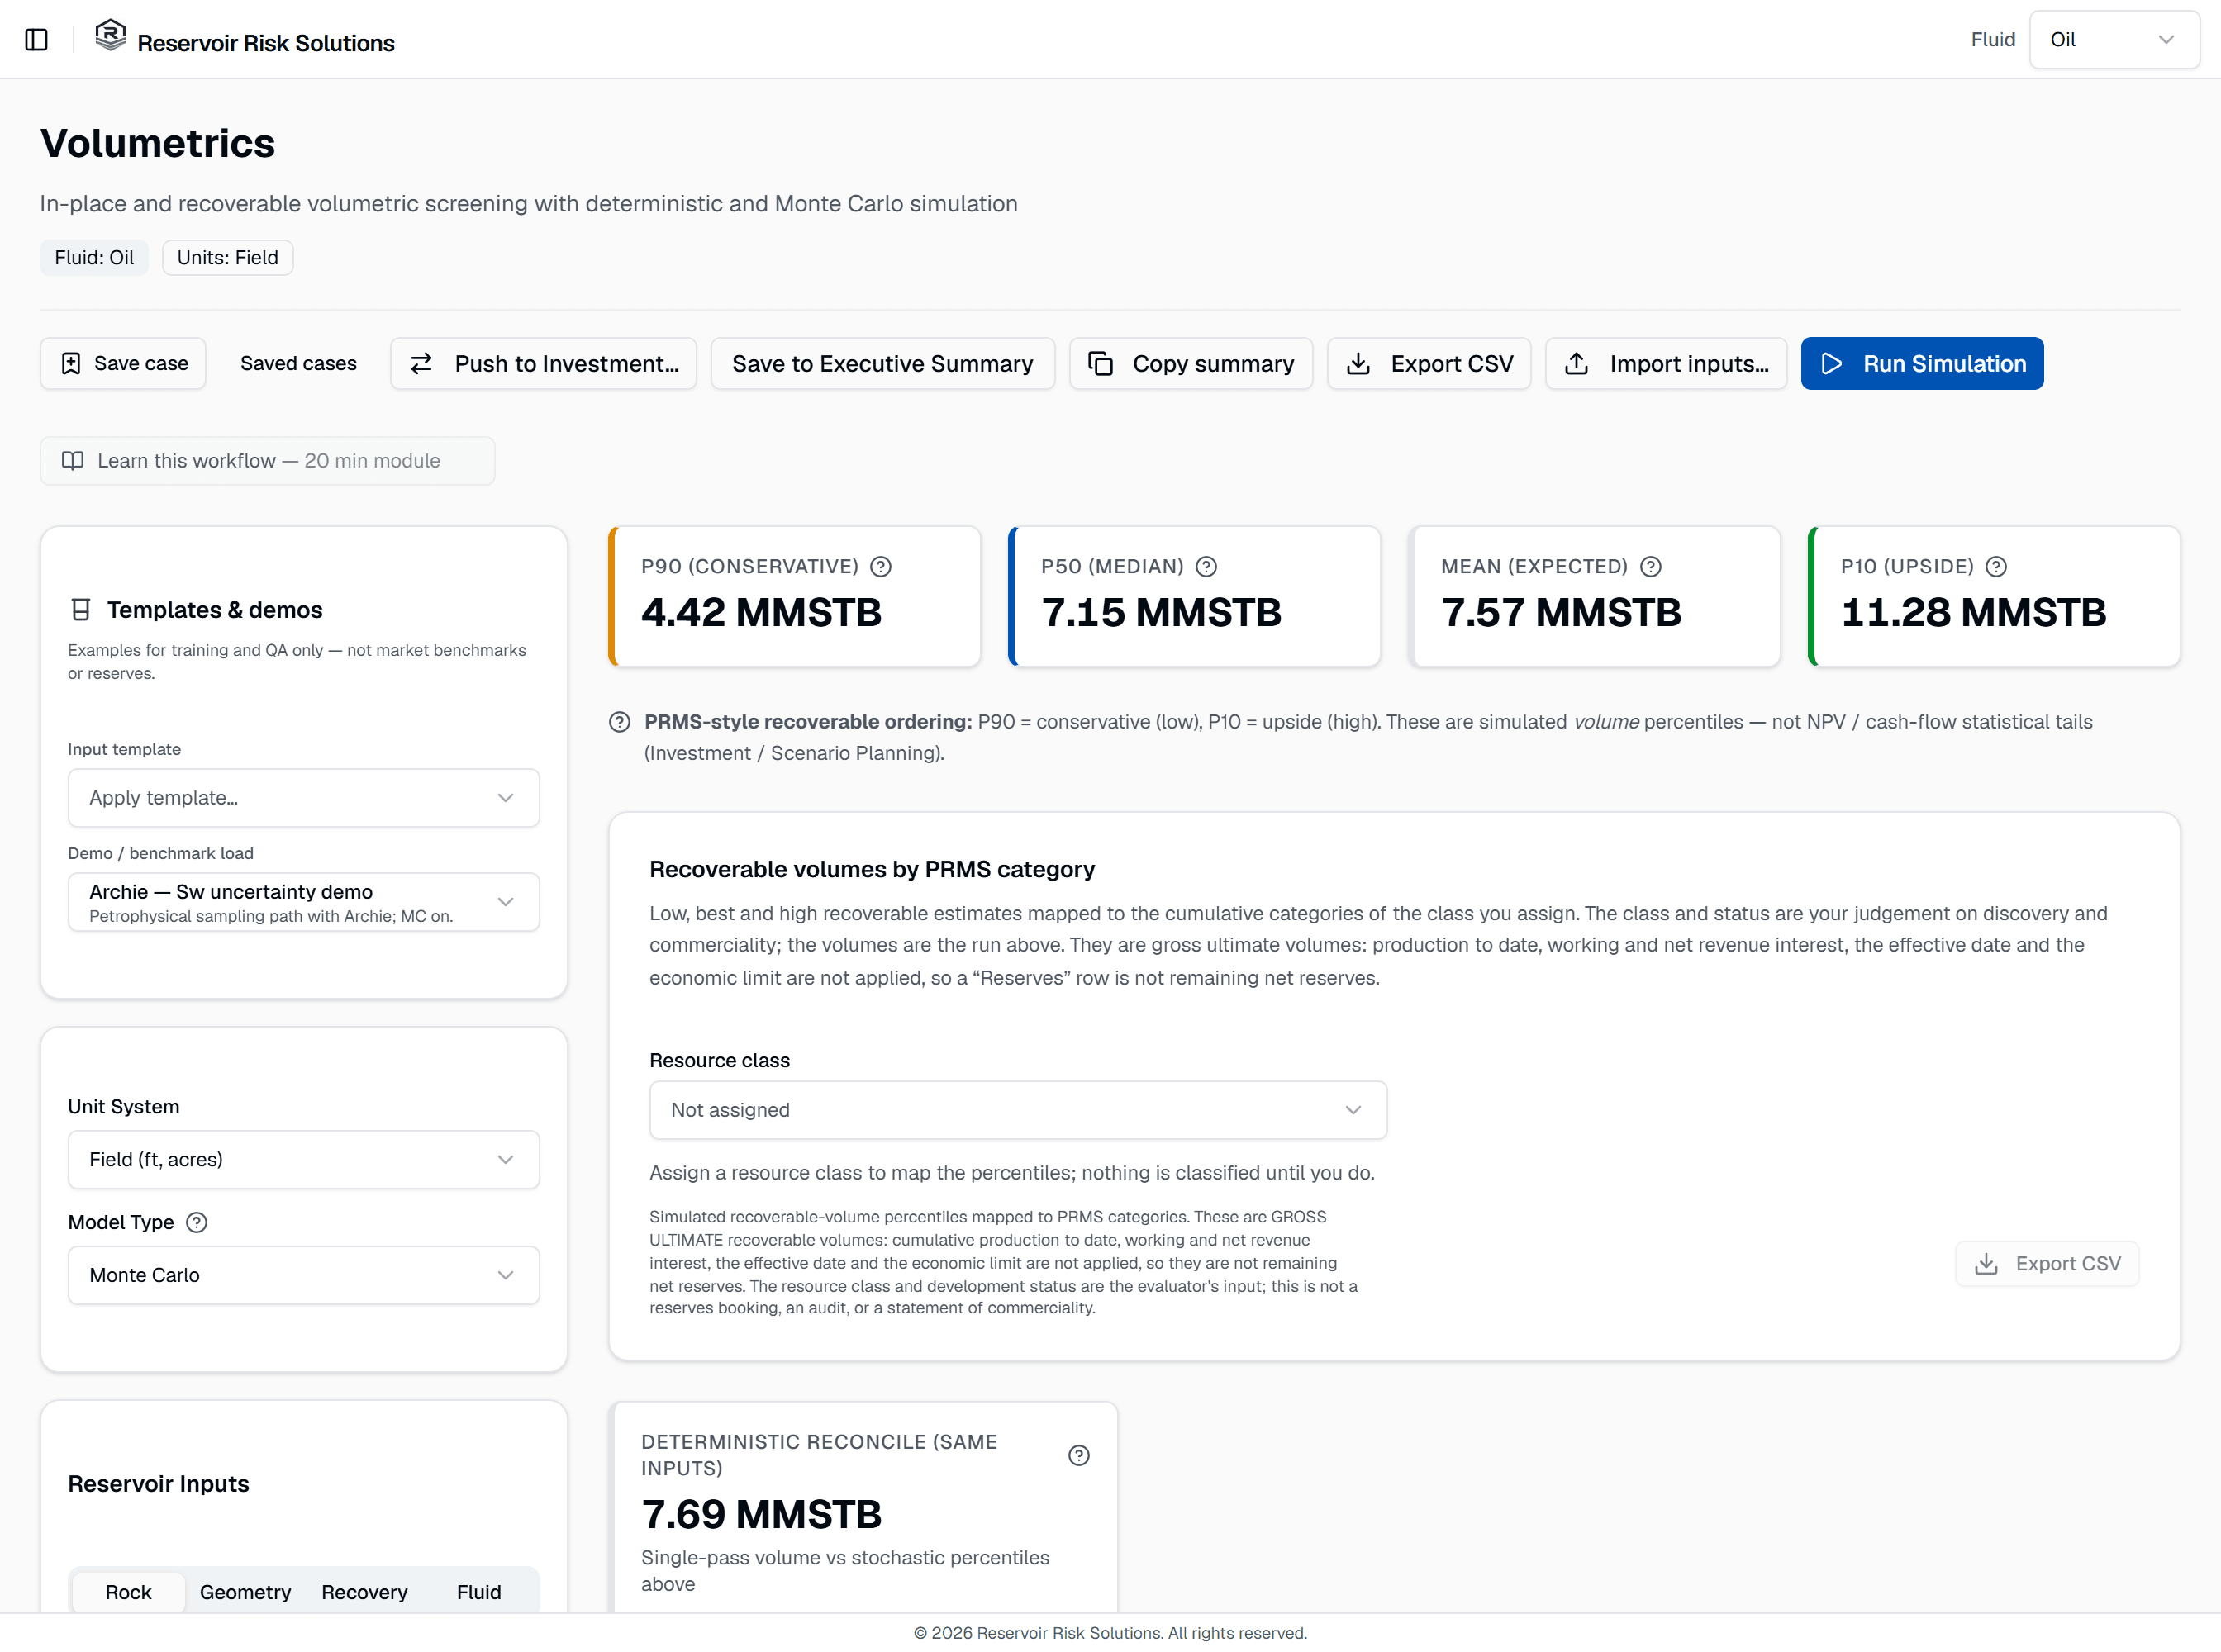Click the 7.15 MMSTB P50 value

point(1161,612)
